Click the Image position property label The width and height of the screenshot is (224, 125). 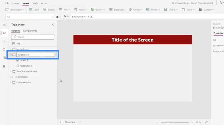tap(218, 51)
